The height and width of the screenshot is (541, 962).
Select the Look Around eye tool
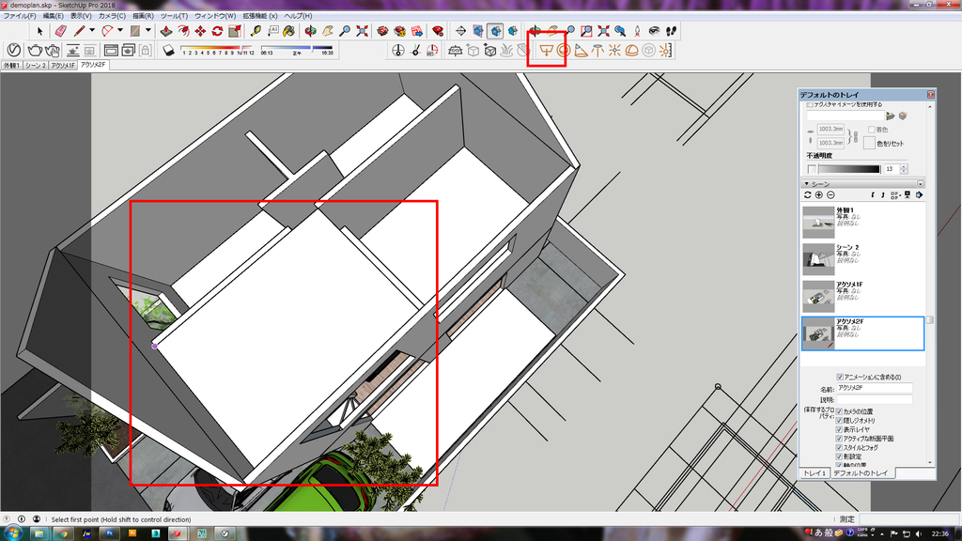654,31
